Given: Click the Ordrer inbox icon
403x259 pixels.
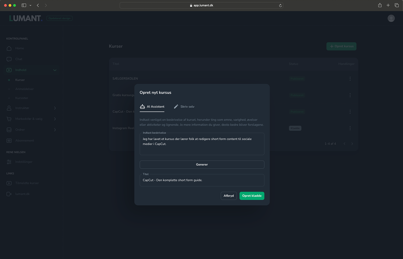Looking at the screenshot, I should coord(9,130).
